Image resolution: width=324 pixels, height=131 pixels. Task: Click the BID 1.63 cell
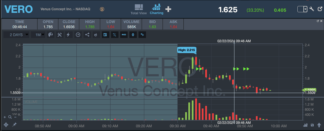click(x=152, y=24)
